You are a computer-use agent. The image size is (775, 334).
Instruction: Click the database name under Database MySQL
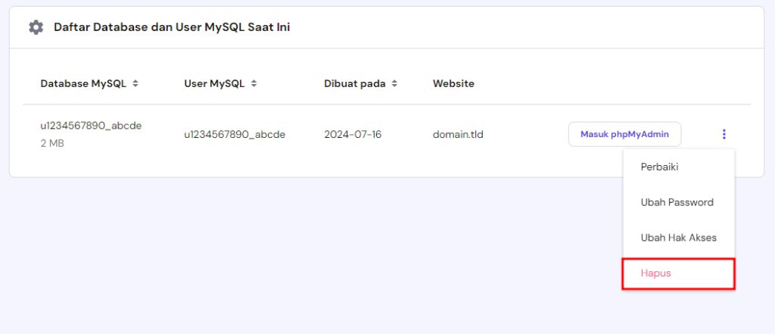pos(91,126)
